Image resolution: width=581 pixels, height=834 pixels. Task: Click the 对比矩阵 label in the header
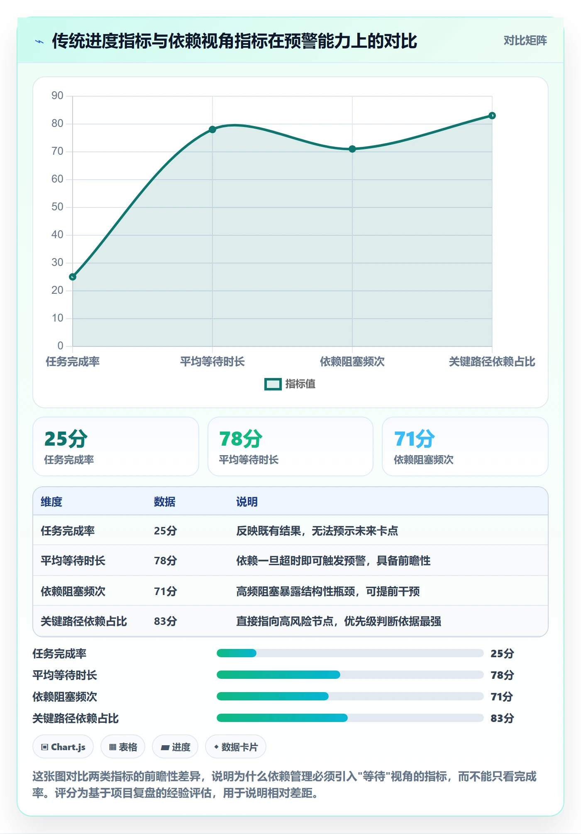coord(525,41)
